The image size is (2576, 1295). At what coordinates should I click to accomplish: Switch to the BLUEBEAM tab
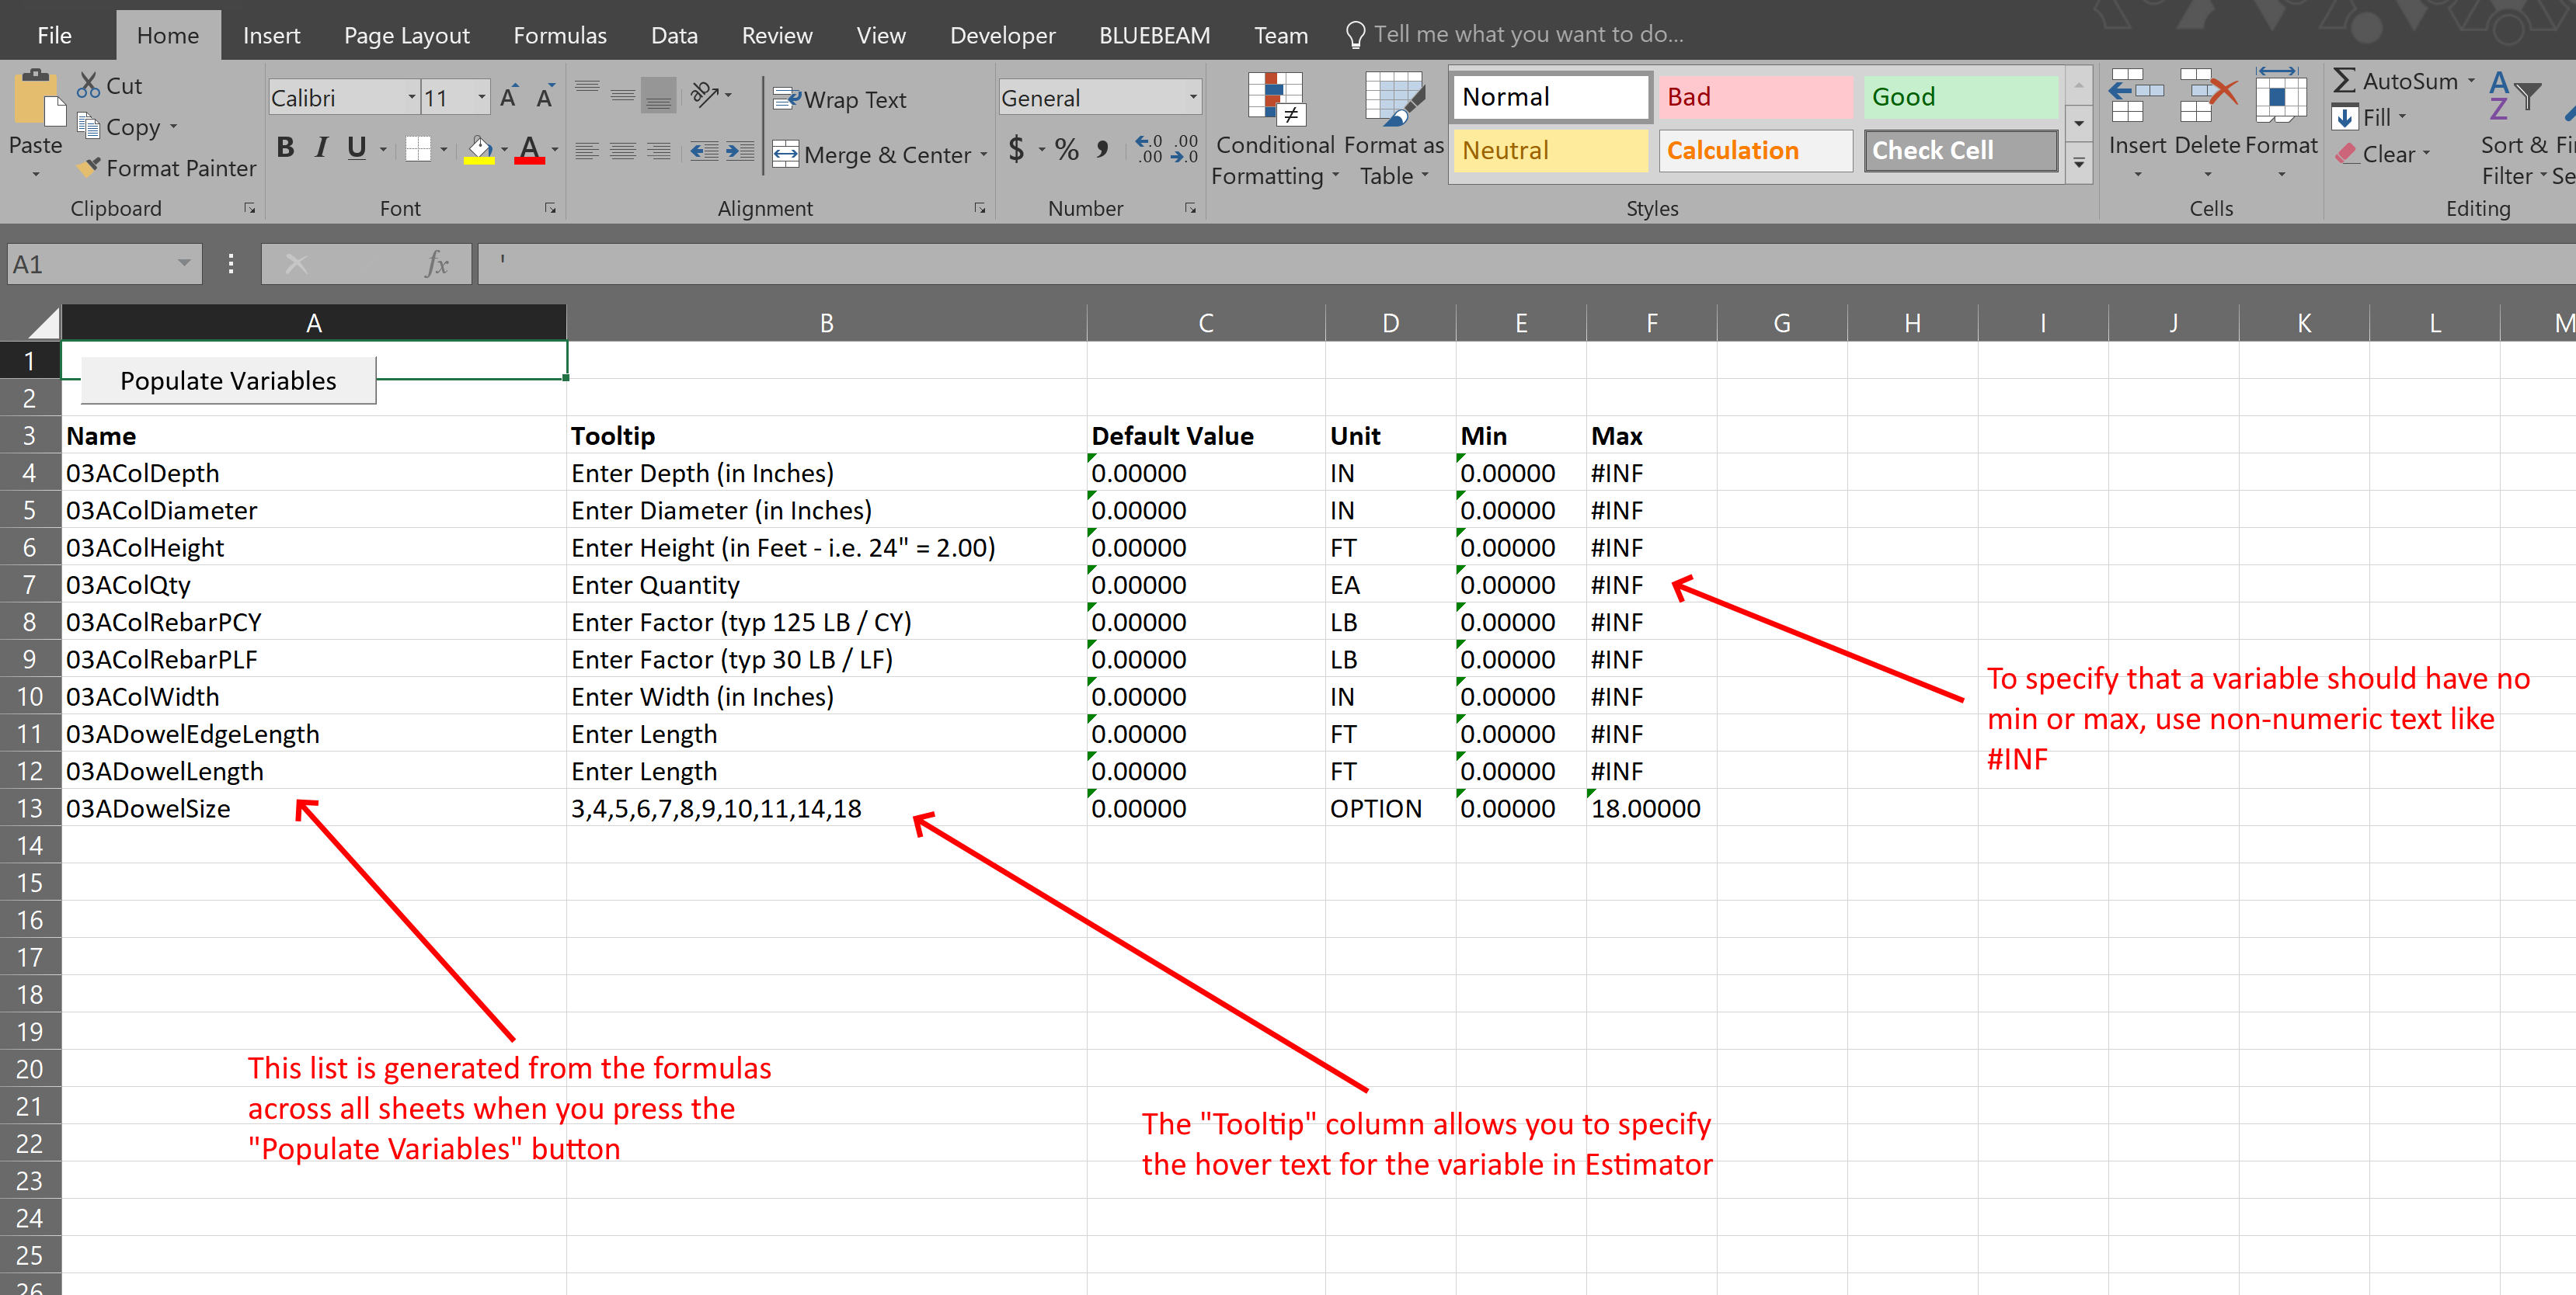point(1154,35)
